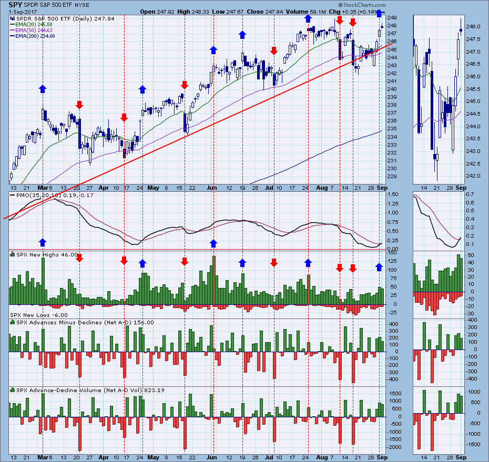Select the EMA(200) 234.80 legend entry

35,36
